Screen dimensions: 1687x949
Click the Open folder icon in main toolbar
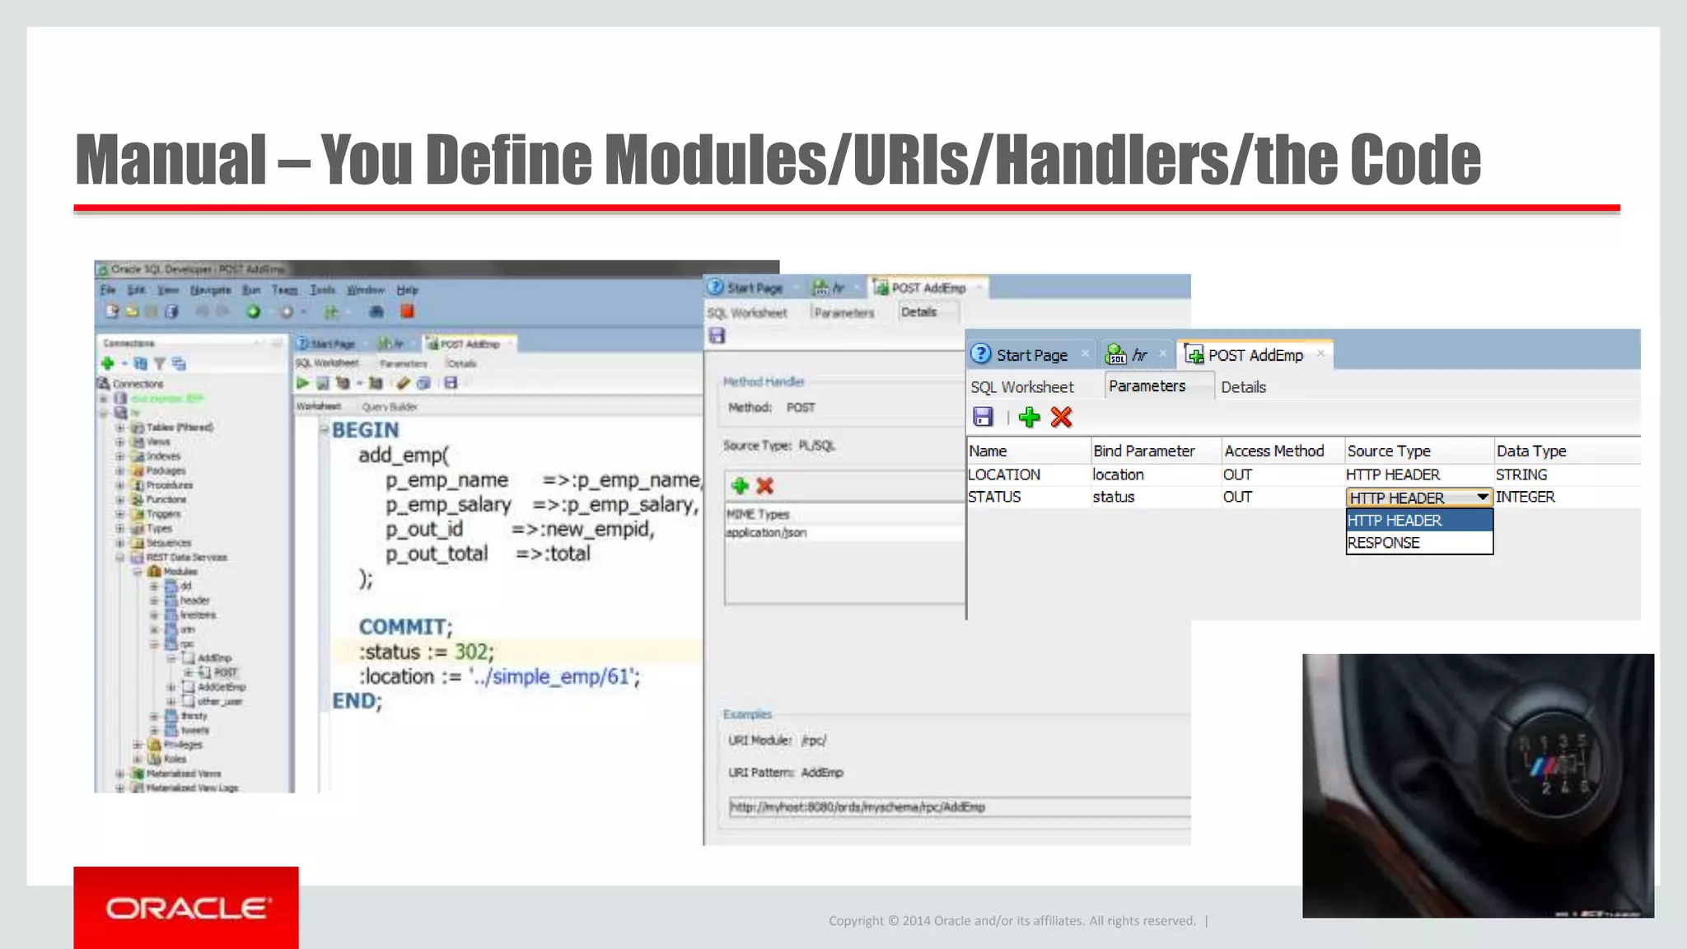point(132,311)
